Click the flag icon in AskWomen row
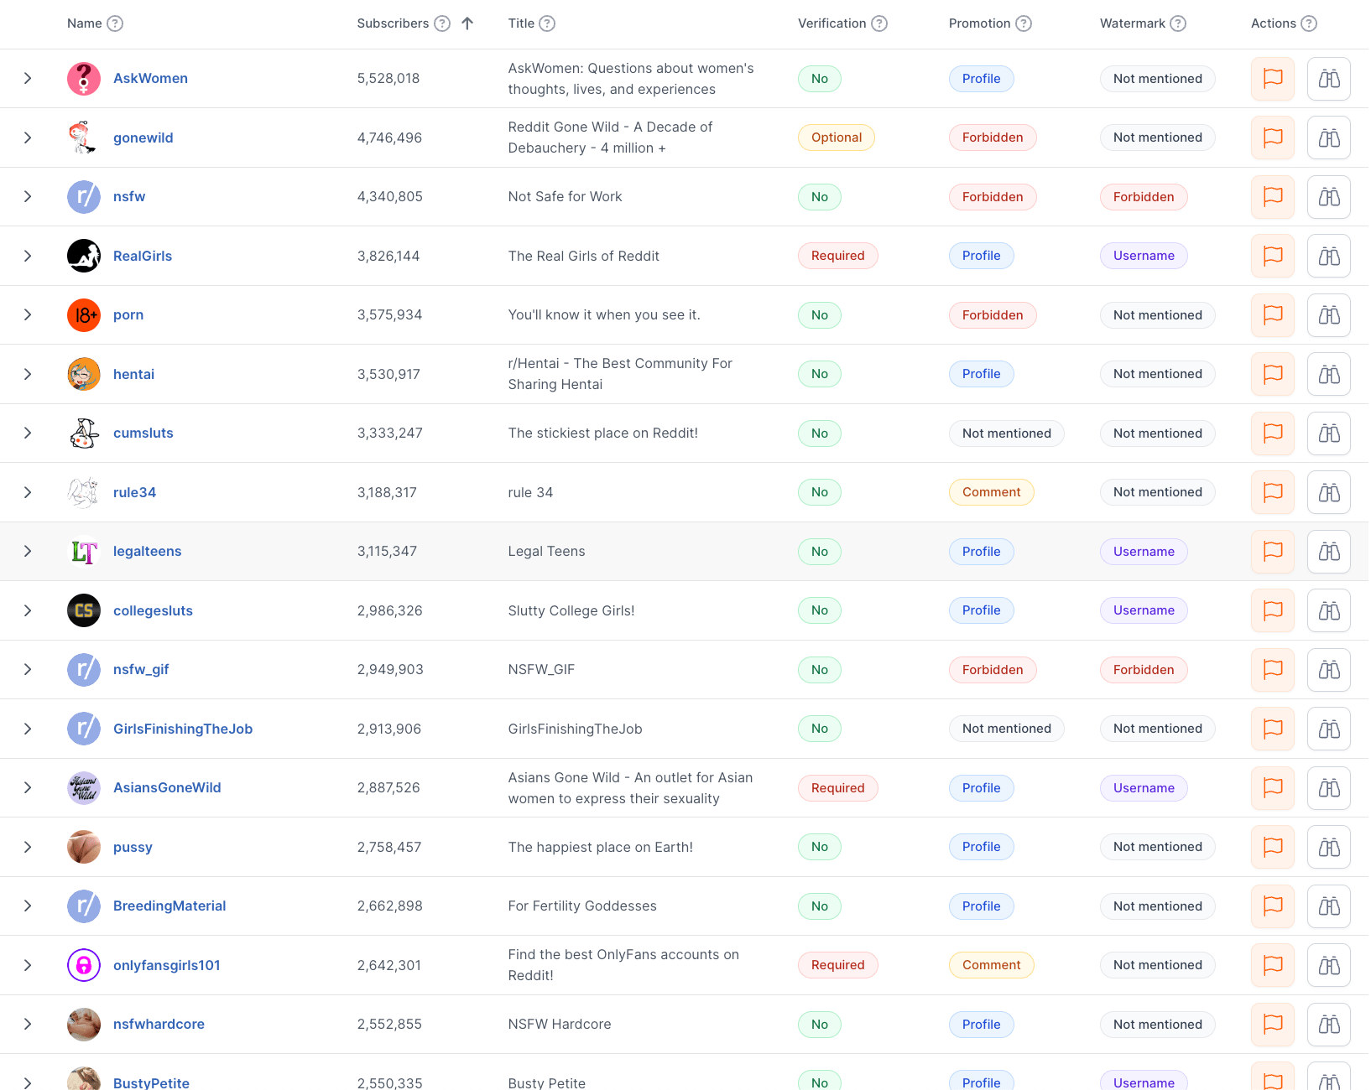Screen dimensions: 1371x1090 pos(1272,79)
